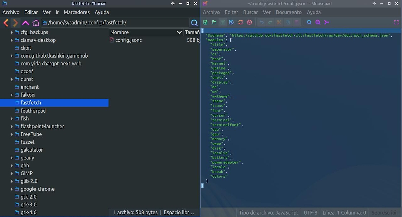402x217 pixels.
Task: Open the Marcadores menu in Thunar
Action: (77, 12)
